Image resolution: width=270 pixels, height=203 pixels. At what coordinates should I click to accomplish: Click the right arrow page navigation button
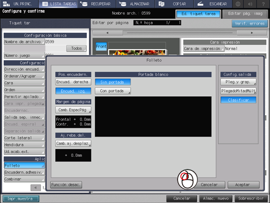pyautogui.click(x=252, y=32)
